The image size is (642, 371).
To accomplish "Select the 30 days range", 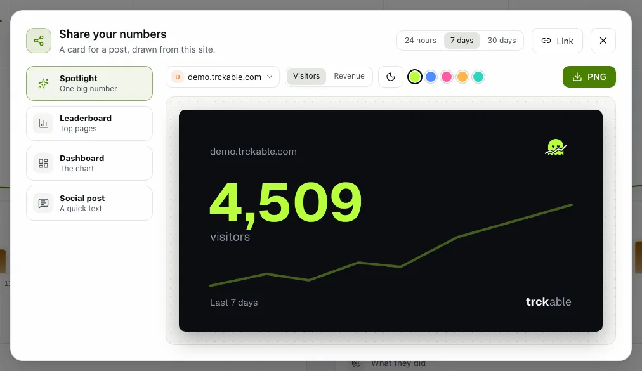I will click(502, 41).
